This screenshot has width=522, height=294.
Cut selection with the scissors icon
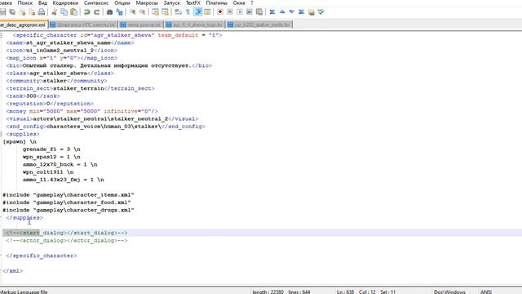tap(55, 12)
